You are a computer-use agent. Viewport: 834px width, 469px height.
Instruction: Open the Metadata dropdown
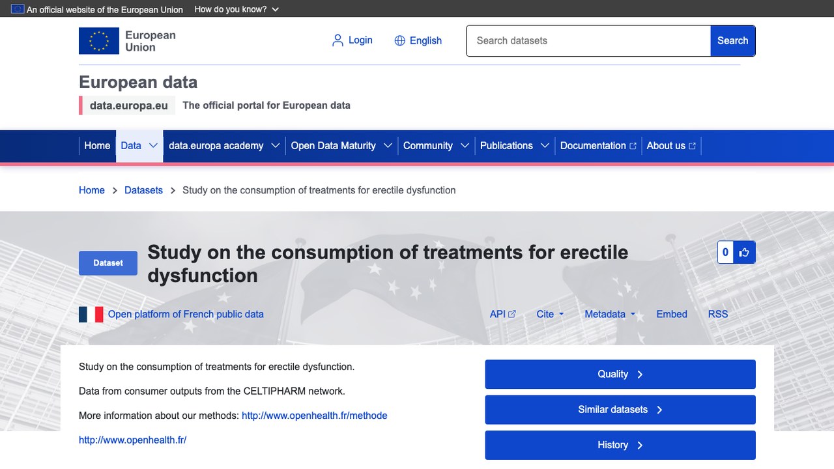click(610, 314)
